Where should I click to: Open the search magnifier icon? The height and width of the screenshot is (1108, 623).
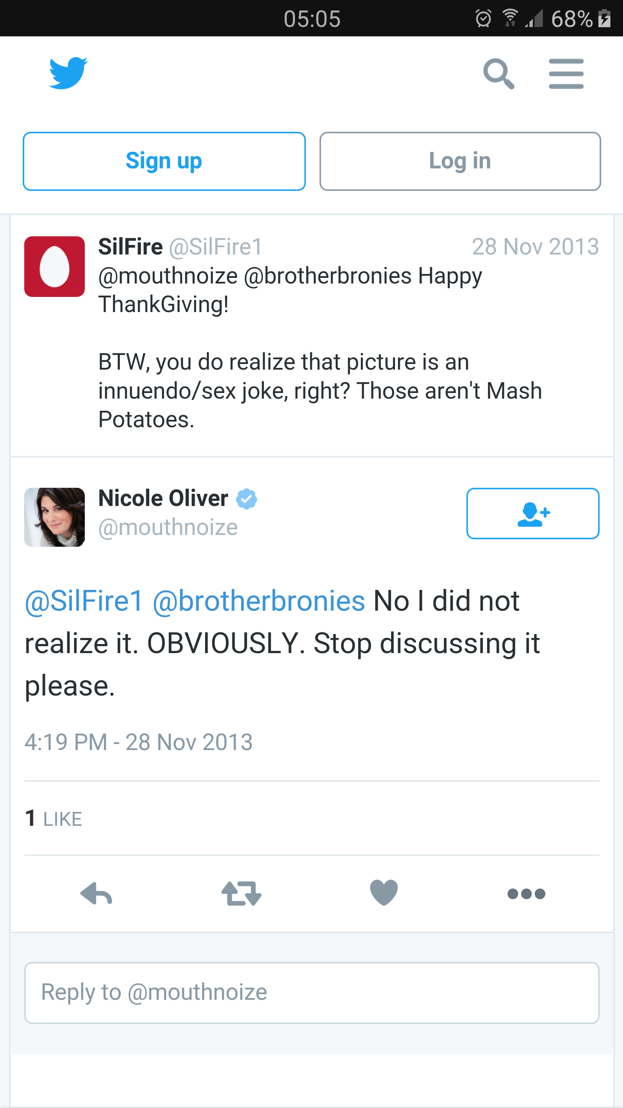coord(498,74)
